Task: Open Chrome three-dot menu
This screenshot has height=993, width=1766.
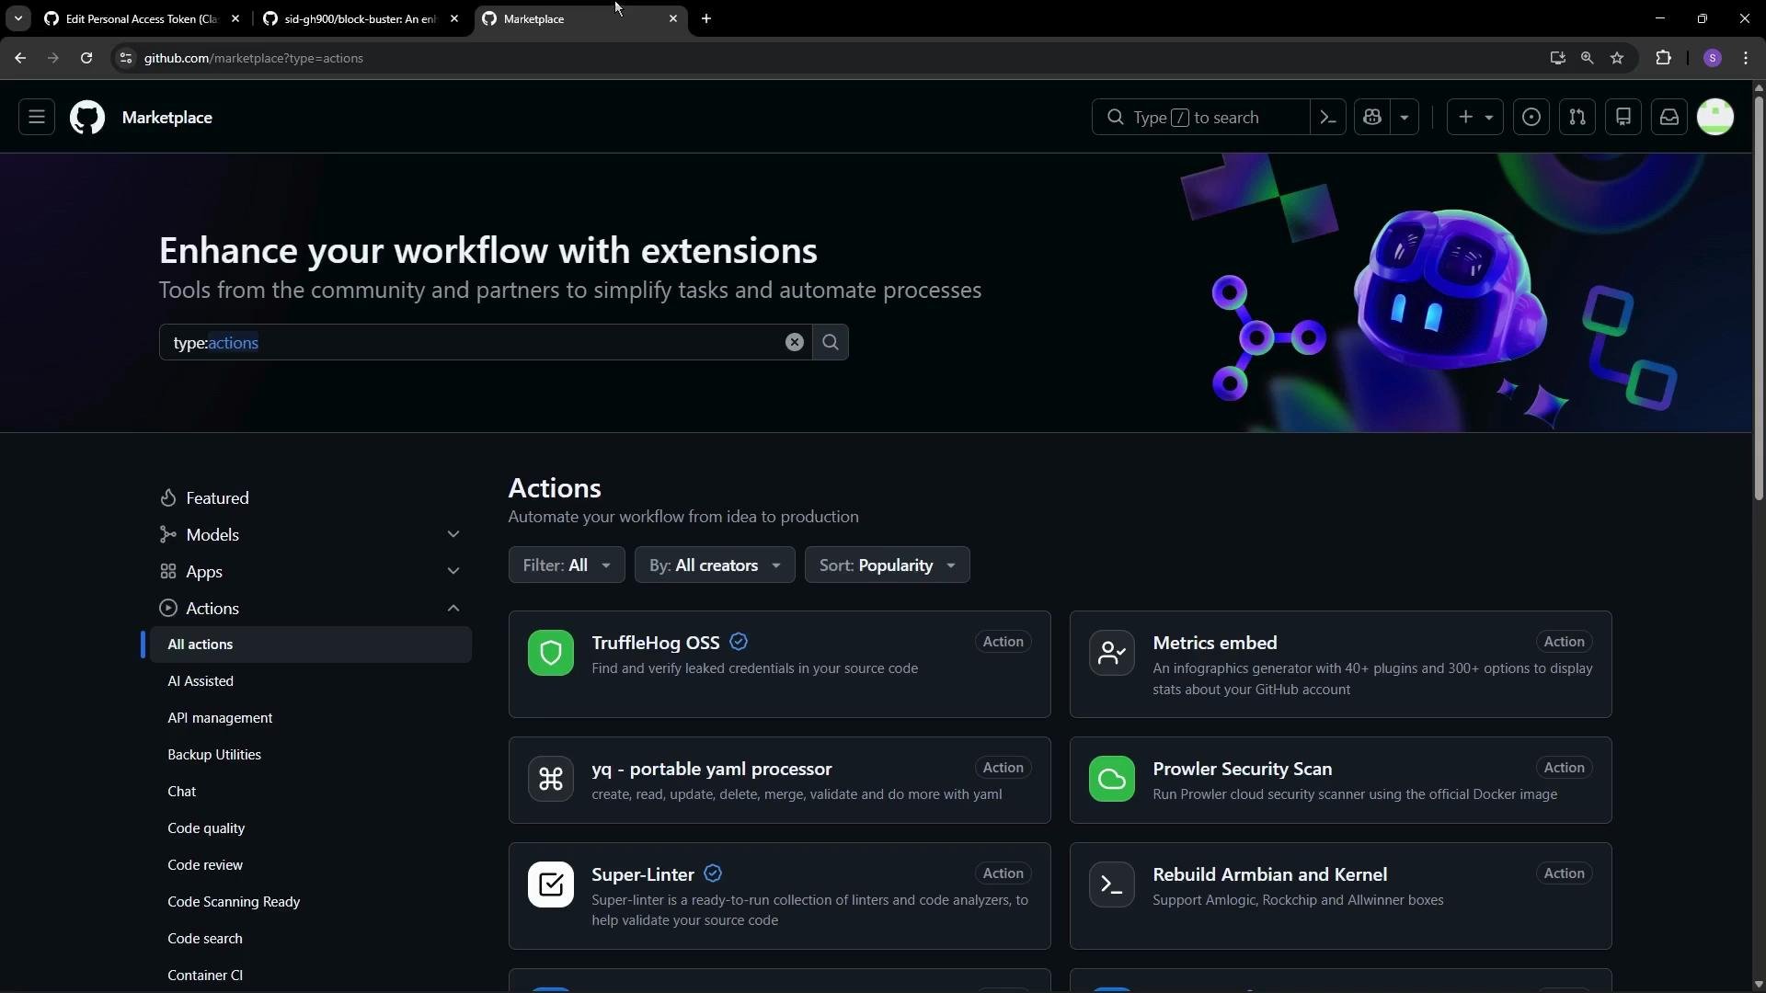Action: pyautogui.click(x=1747, y=58)
